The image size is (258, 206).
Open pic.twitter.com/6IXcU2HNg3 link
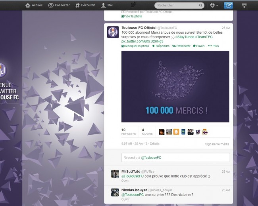(x=142, y=41)
